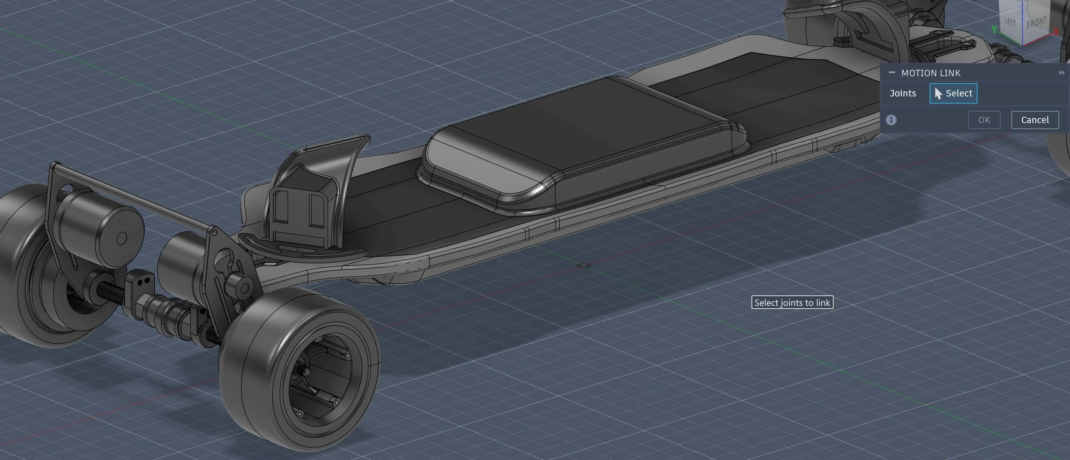Open the info icon in Motion Link dialog
The width and height of the screenshot is (1070, 460).
point(891,120)
